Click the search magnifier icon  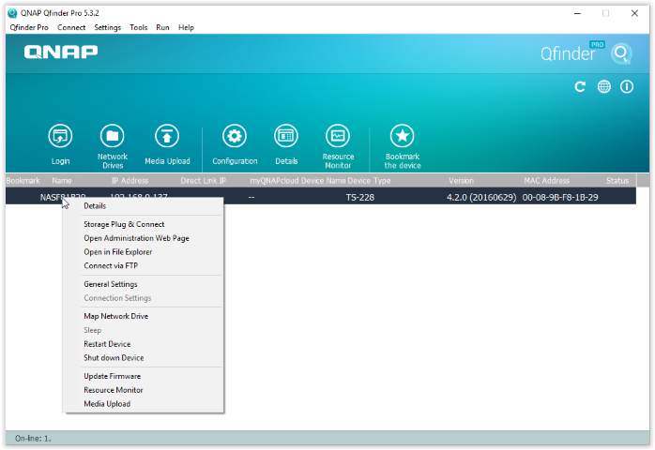[x=620, y=53]
